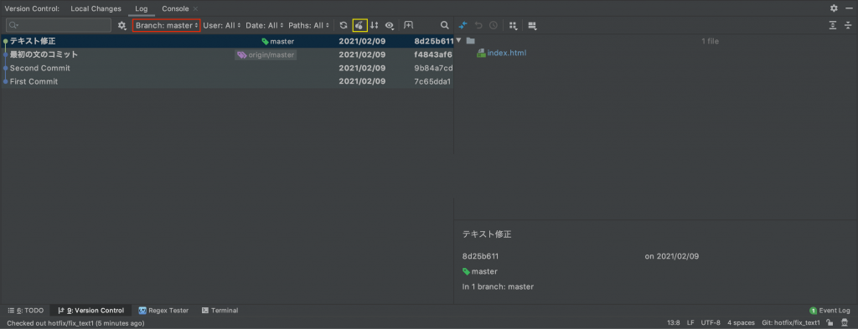The height and width of the screenshot is (329, 858).
Task: Toggle IntelliSort sorting arrows icon
Action: pos(375,25)
